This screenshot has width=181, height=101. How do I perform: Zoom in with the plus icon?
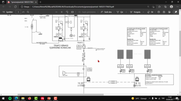[x=62, y=12]
